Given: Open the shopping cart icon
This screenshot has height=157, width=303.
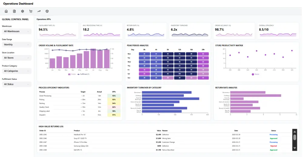Looking at the screenshot, I should 31,11.
